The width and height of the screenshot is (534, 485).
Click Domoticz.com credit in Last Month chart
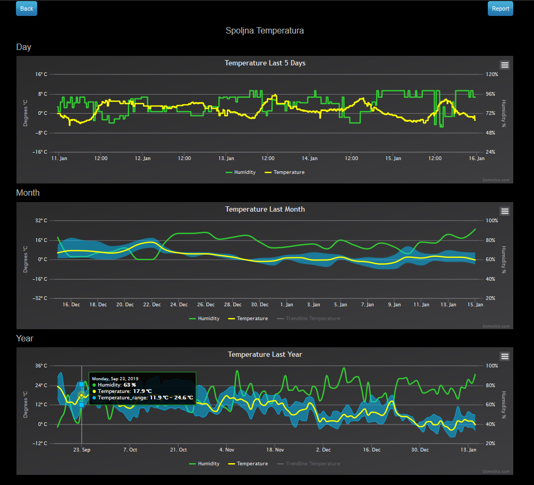[x=496, y=326]
